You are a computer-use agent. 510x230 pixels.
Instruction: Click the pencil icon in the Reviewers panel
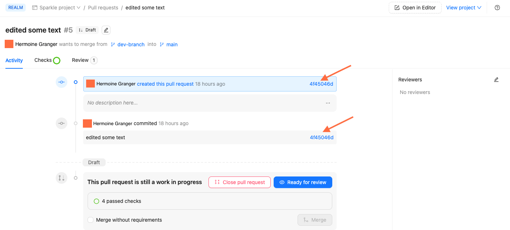pyautogui.click(x=496, y=79)
